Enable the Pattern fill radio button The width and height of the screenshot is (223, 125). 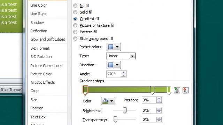(x=75, y=32)
